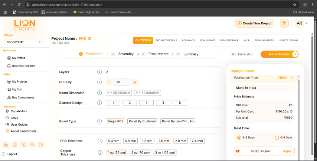This screenshot has height=161, width=317.
Task: Click Skip Fabrication
Action: (x=242, y=54)
